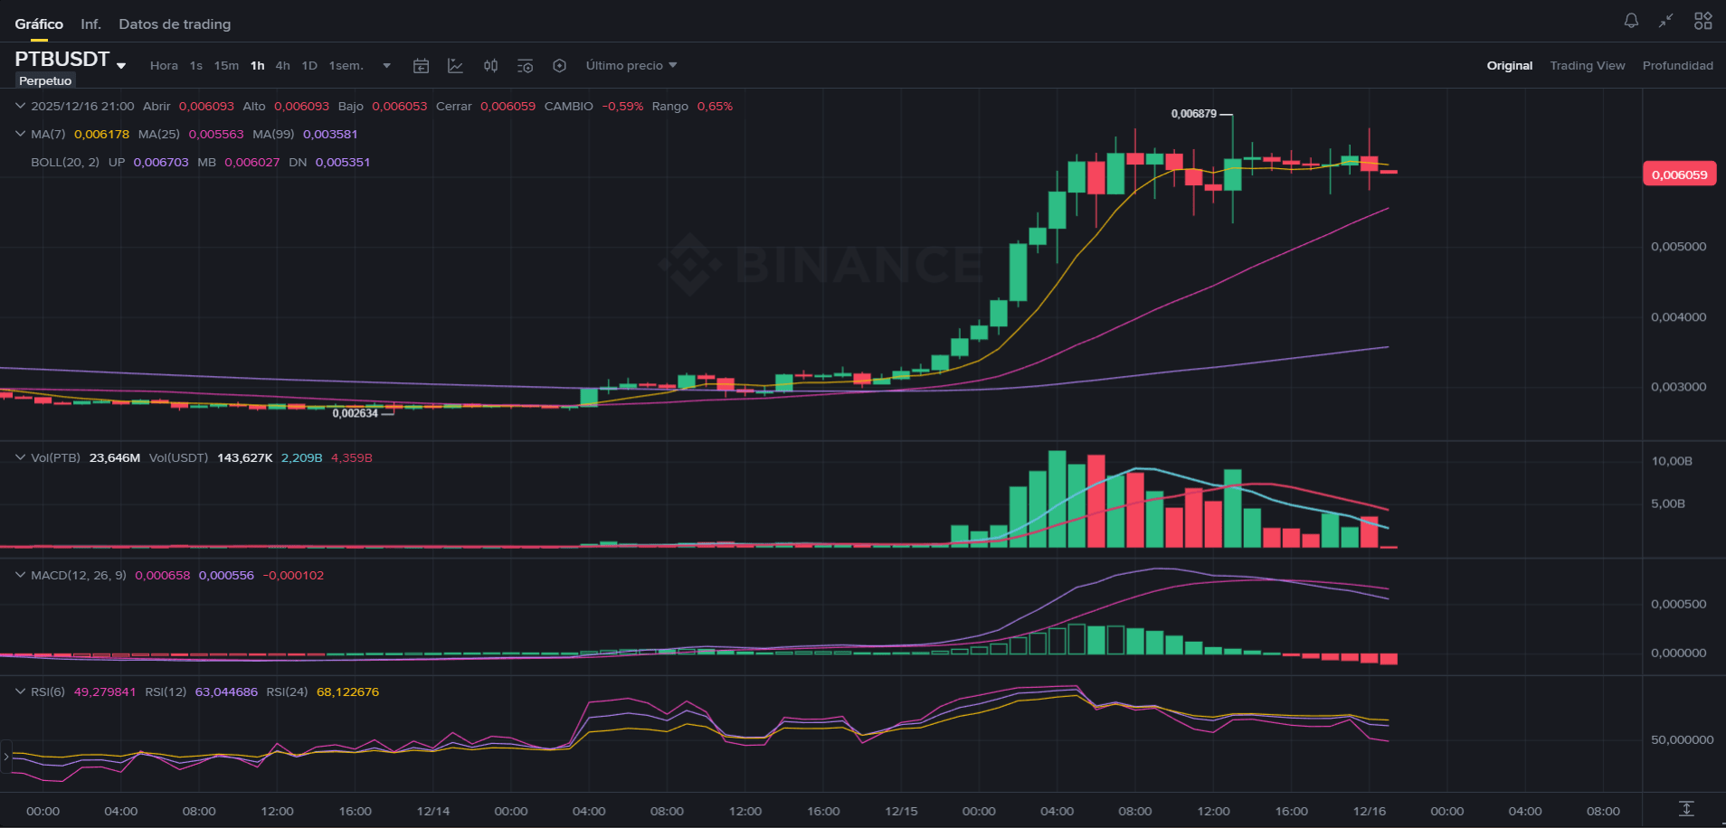Screen dimensions: 1726x828
Task: Open the line chart drawing tools icon
Action: (456, 66)
